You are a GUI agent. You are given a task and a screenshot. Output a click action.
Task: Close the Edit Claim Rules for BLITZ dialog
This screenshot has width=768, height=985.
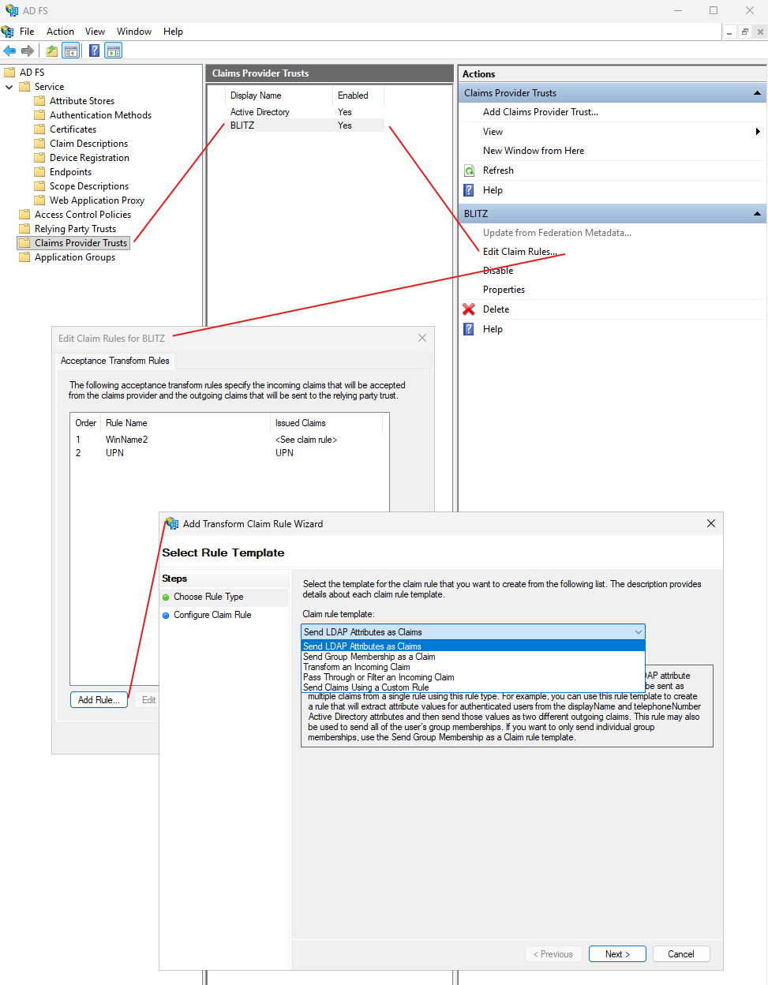(x=422, y=338)
